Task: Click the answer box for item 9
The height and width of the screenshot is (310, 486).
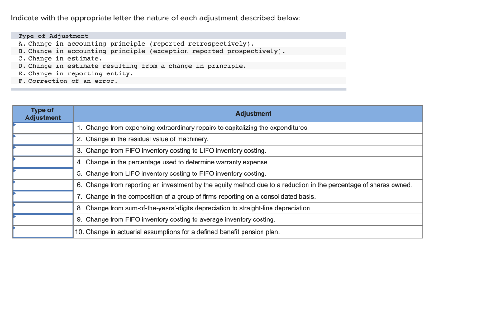Action: (42, 219)
